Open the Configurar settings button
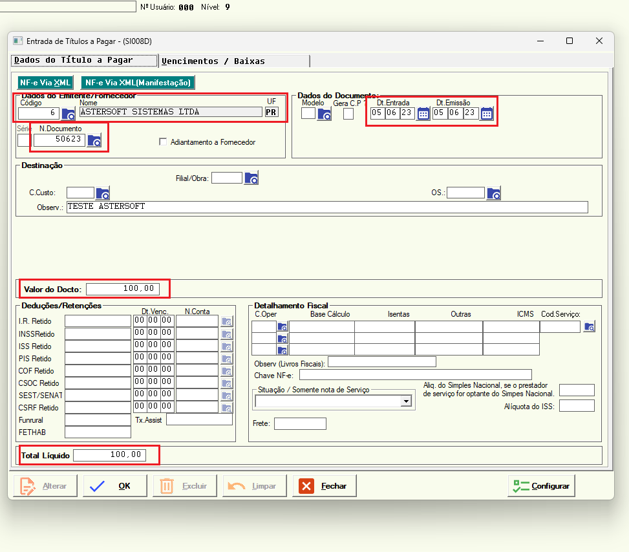Image resolution: width=629 pixels, height=552 pixels. click(x=542, y=486)
